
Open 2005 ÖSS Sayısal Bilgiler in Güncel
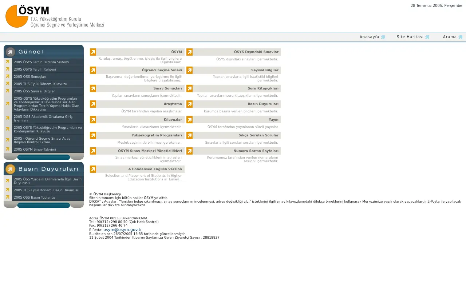(x=34, y=91)
